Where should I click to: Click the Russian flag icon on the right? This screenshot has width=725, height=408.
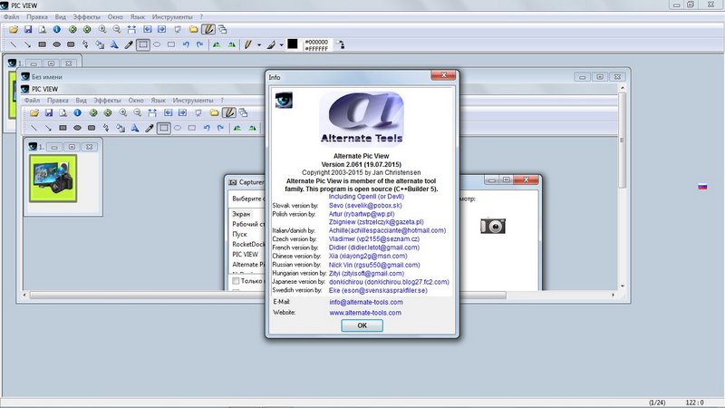(x=702, y=187)
